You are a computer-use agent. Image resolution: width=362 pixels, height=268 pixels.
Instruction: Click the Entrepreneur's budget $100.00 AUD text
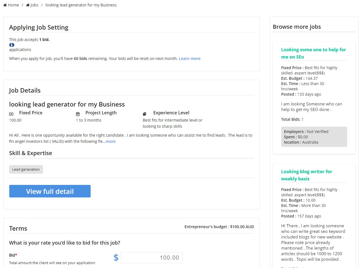pos(219,227)
